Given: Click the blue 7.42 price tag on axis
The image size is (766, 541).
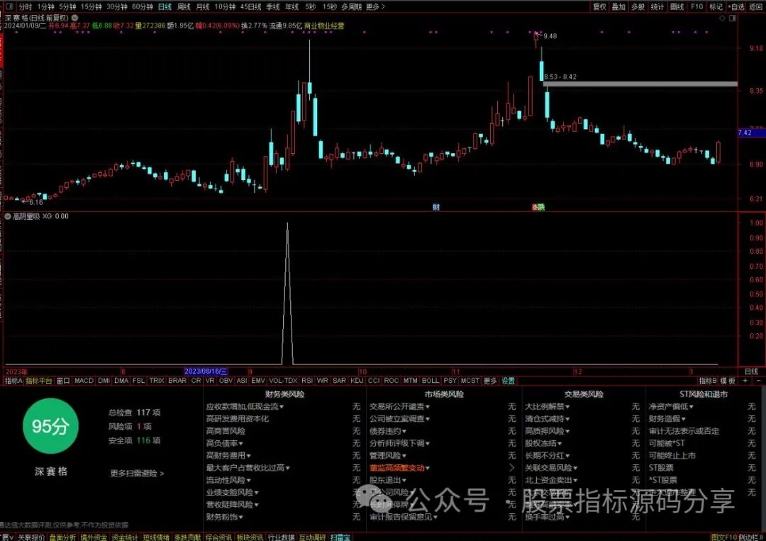Looking at the screenshot, I should pyautogui.click(x=751, y=133).
